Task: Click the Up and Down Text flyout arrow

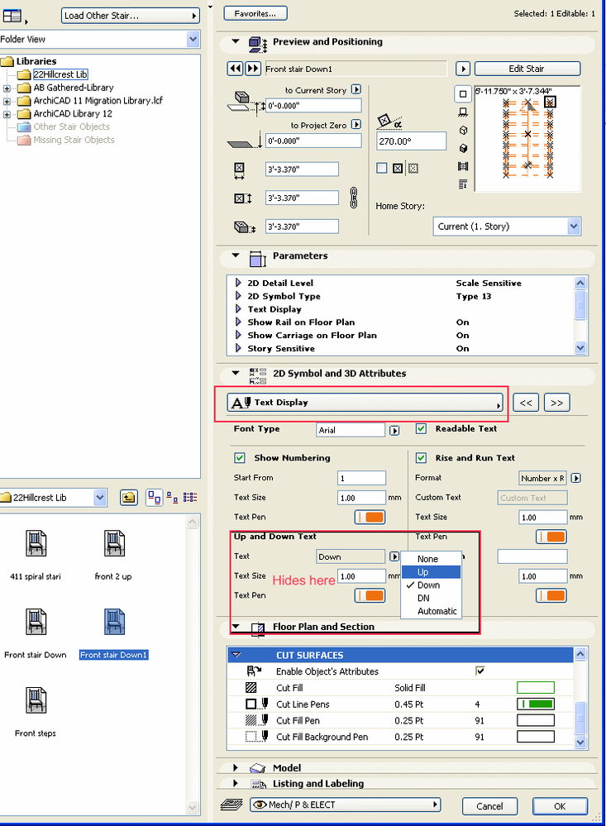Action: [394, 556]
